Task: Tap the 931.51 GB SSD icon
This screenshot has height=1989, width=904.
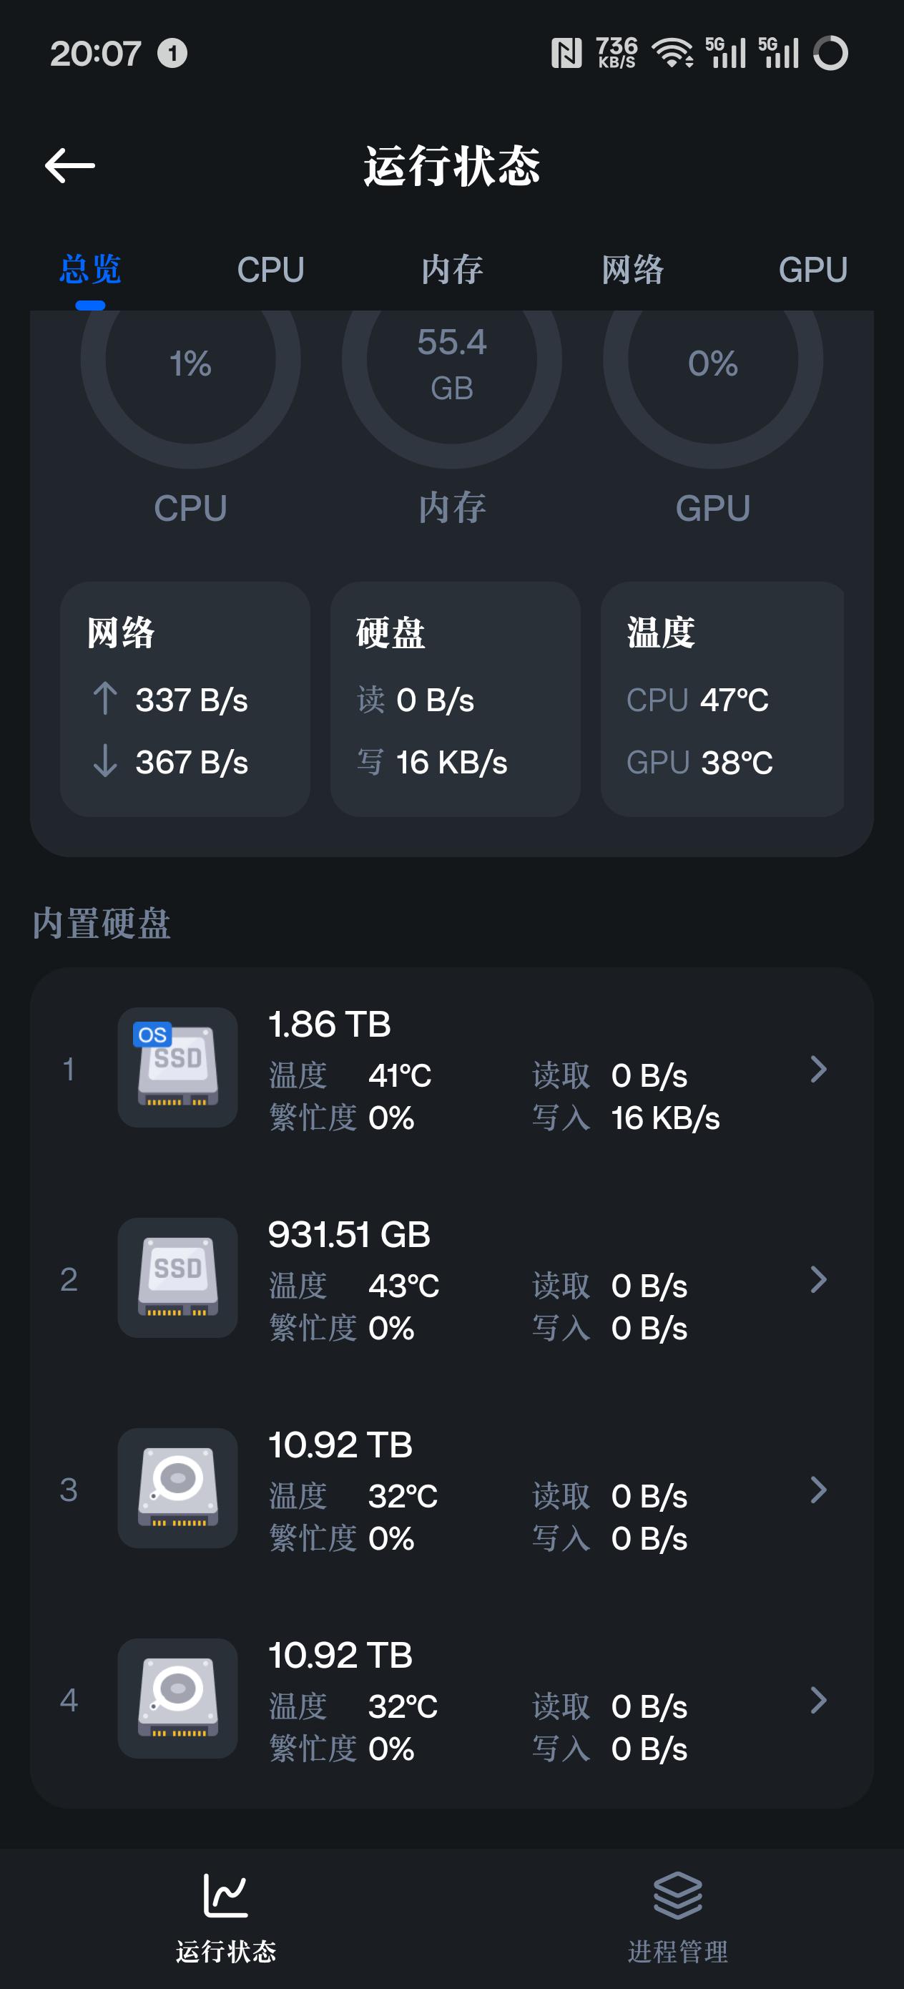Action: coord(177,1277)
